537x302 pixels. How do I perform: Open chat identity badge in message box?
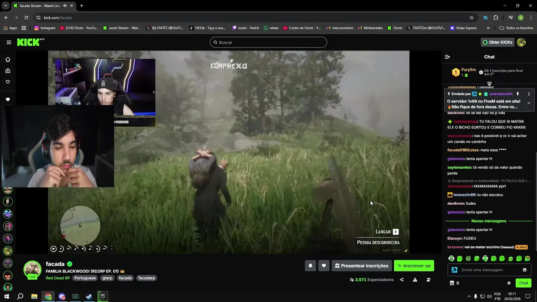pyautogui.click(x=454, y=270)
